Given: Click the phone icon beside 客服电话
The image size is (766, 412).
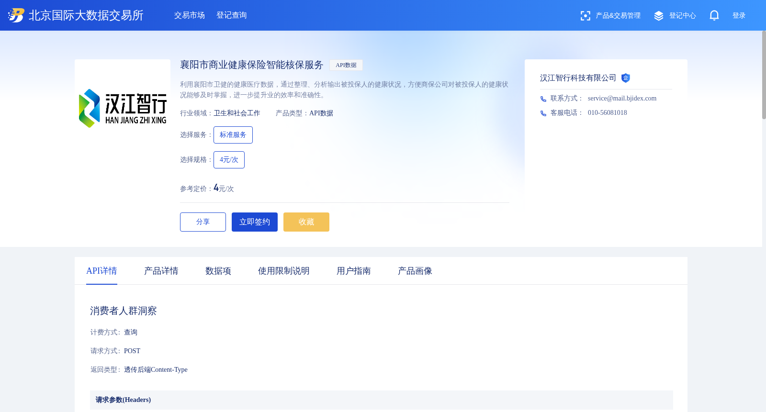Looking at the screenshot, I should tap(543, 113).
